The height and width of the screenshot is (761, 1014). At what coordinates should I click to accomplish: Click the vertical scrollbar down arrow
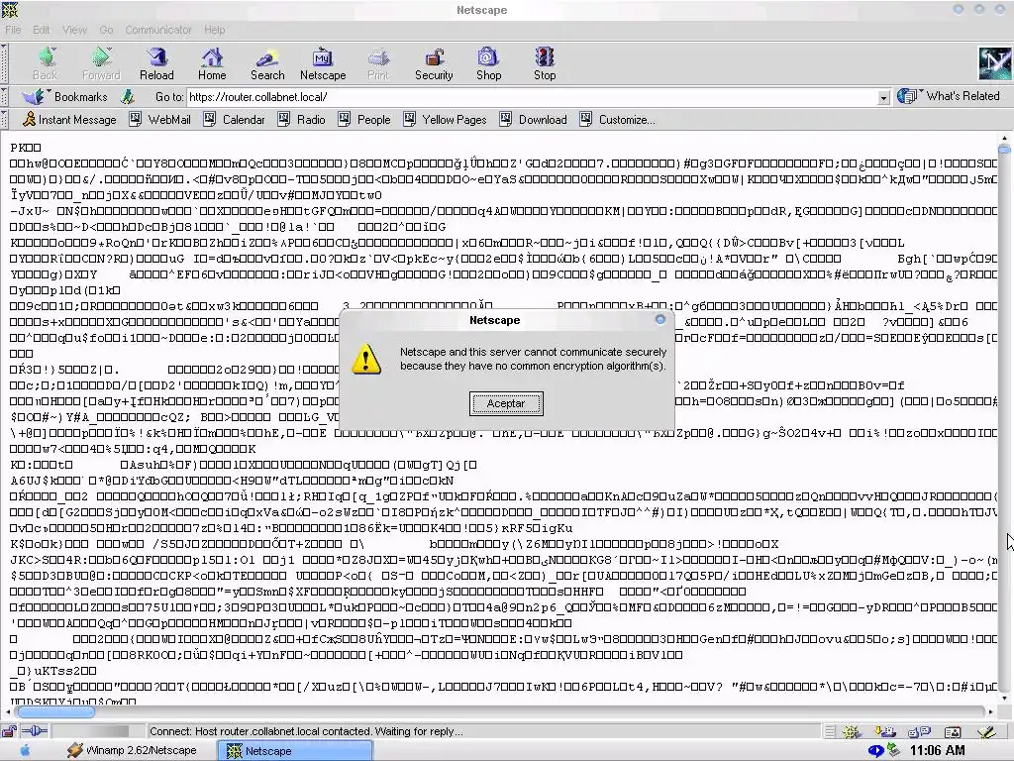[x=1004, y=699]
